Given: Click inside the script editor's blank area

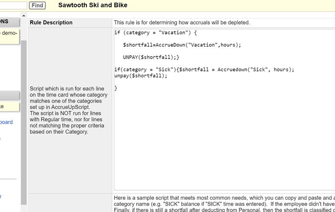Looking at the screenshot, I should 220,143.
